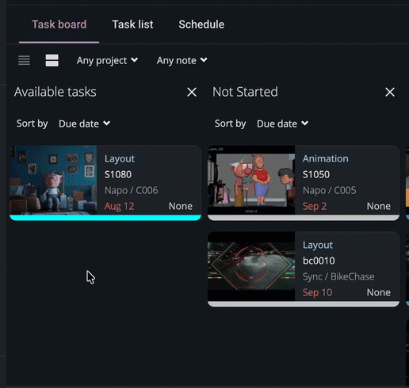Open the S1080 Layout task thumbnail
The width and height of the screenshot is (409, 388).
pos(53,180)
